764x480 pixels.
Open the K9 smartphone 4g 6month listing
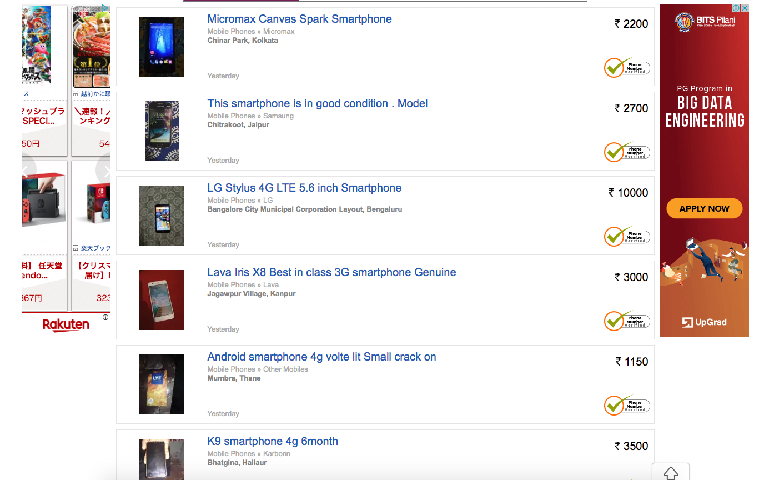[x=273, y=442]
